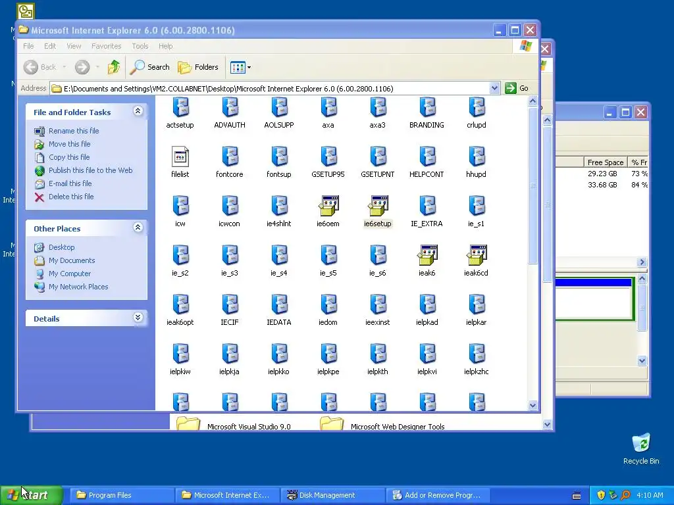Image resolution: width=674 pixels, height=505 pixels.
Task: Select the ieak6cd installer icon
Action: 477,255
